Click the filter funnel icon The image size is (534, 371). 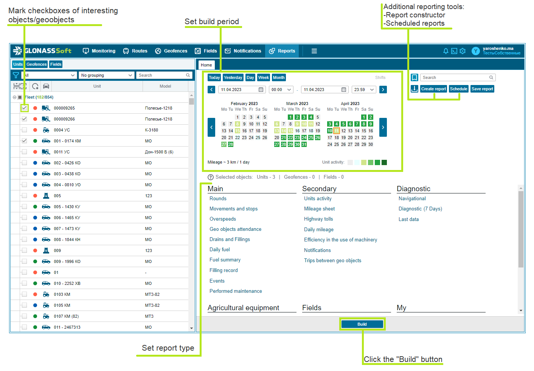tap(16, 75)
